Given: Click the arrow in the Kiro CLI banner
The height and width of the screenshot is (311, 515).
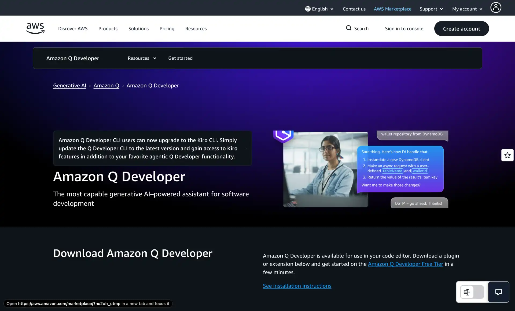Looking at the screenshot, I should coord(246,148).
